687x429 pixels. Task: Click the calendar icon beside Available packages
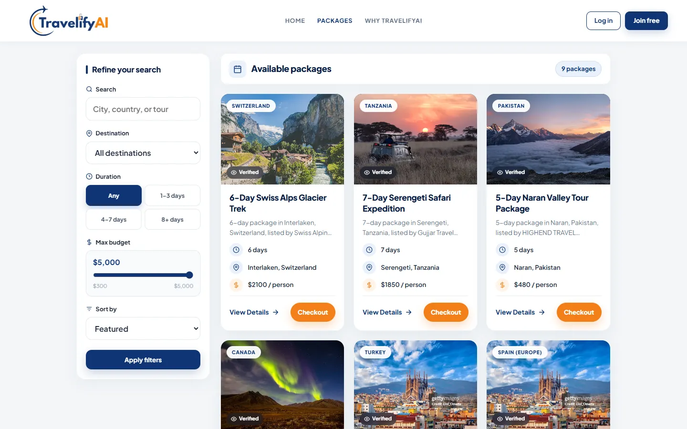238,69
